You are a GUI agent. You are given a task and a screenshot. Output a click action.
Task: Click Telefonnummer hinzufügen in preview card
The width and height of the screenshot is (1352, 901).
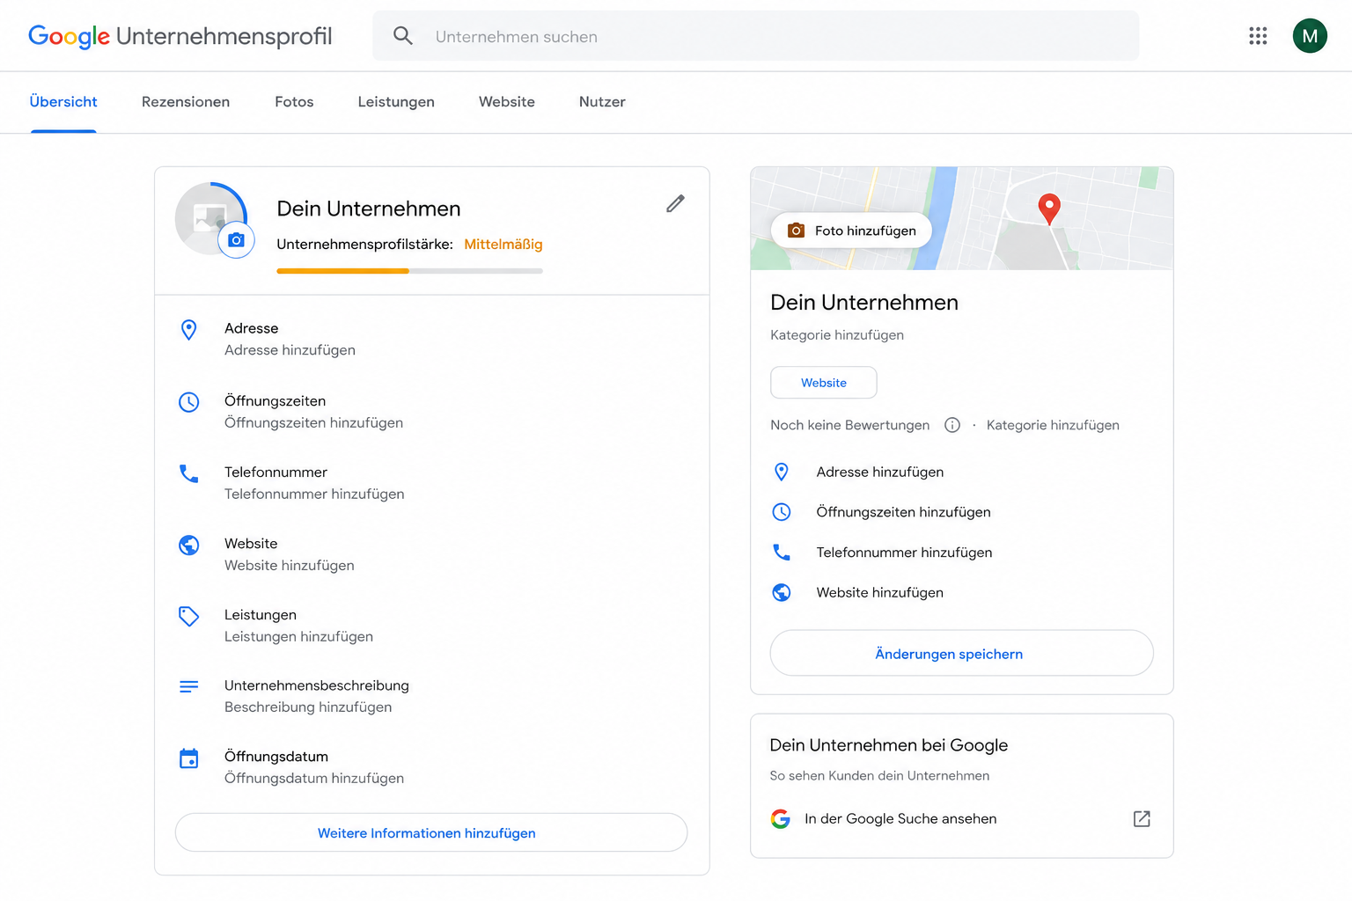[x=904, y=553]
